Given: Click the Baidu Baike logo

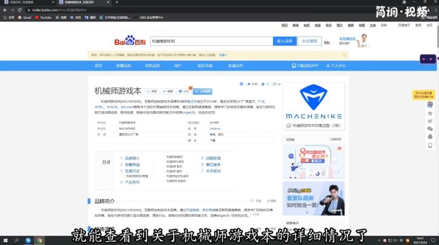Looking at the screenshot, I should [130, 42].
